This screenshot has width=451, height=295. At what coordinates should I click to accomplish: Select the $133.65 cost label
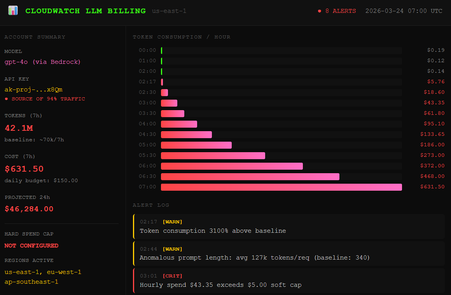(x=432, y=134)
